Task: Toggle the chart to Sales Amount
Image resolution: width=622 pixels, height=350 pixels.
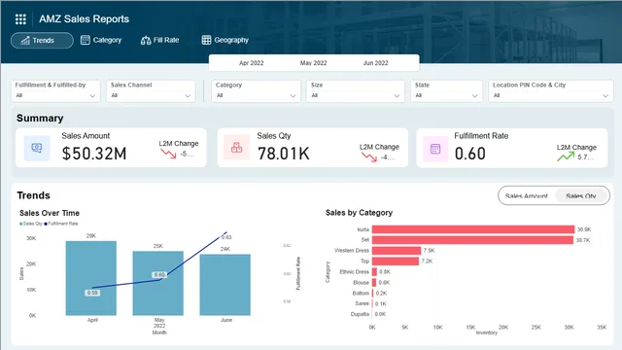Action: pos(526,196)
